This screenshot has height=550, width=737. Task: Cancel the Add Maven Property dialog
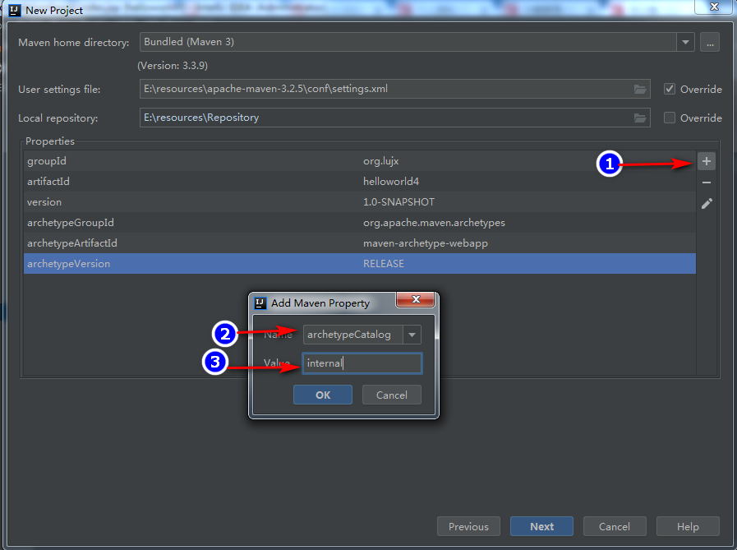tap(392, 395)
